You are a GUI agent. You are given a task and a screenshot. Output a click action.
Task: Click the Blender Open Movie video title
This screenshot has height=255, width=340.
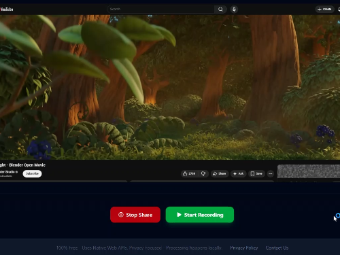[x=22, y=165]
